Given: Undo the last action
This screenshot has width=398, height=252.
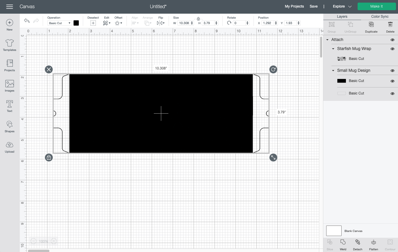Looking at the screenshot, I should tap(27, 21).
